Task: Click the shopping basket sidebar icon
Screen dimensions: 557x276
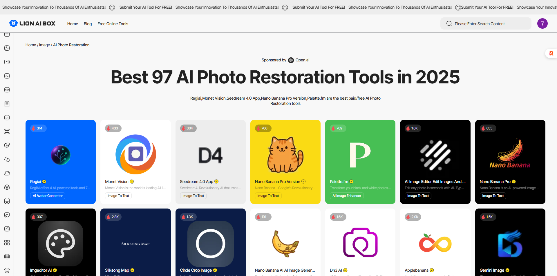Action: pos(7,270)
